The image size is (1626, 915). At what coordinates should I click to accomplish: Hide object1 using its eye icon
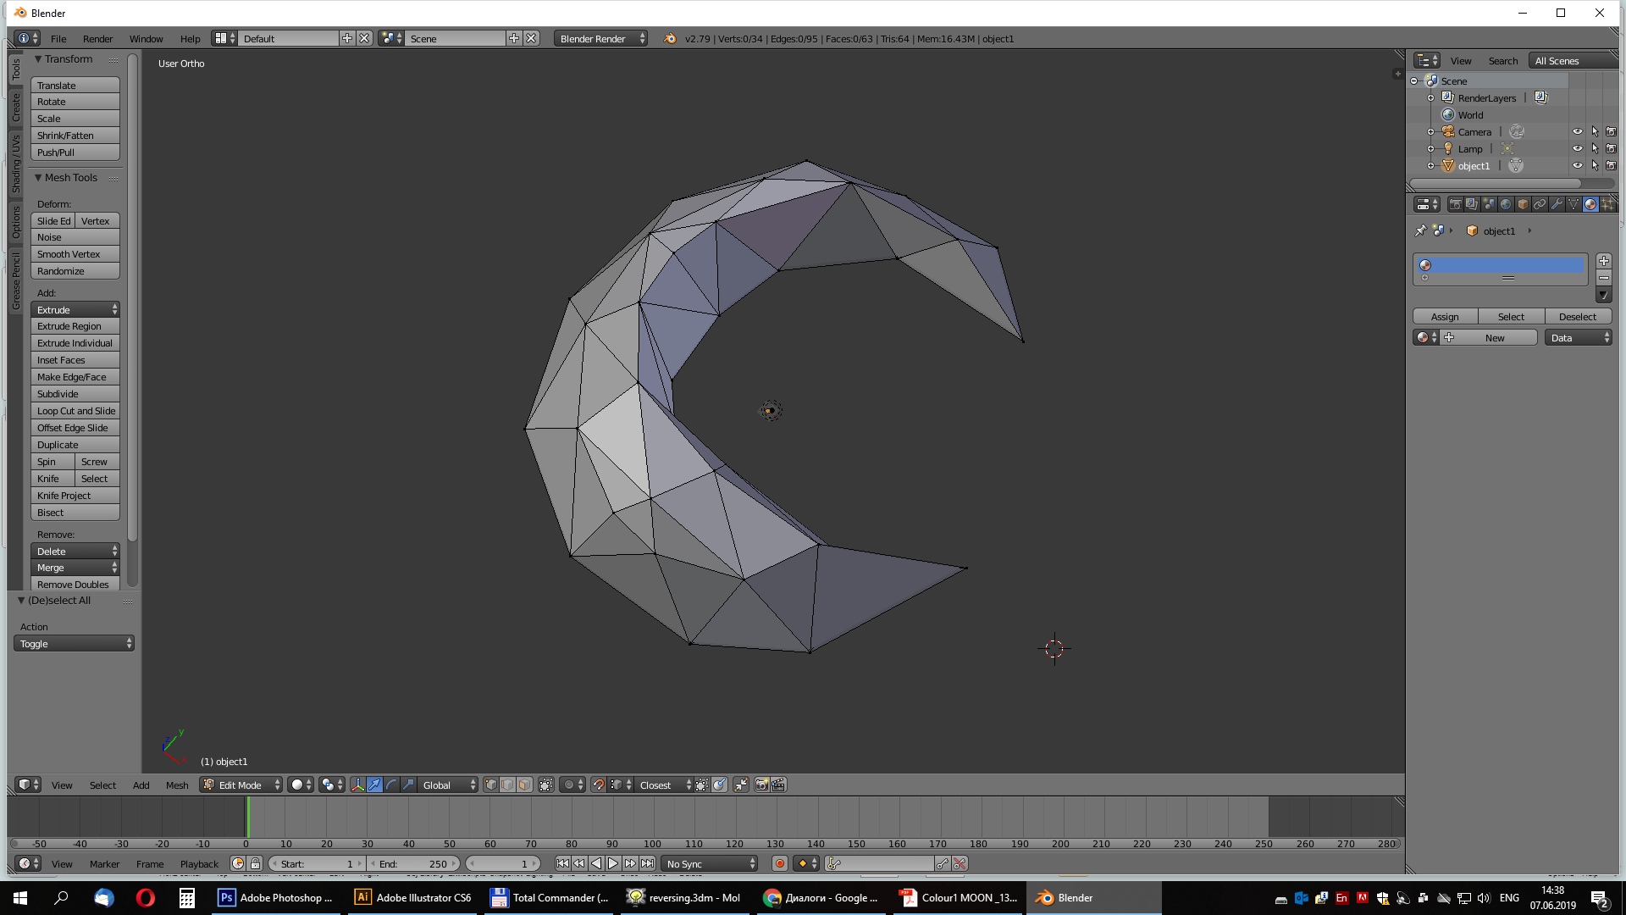tap(1577, 166)
